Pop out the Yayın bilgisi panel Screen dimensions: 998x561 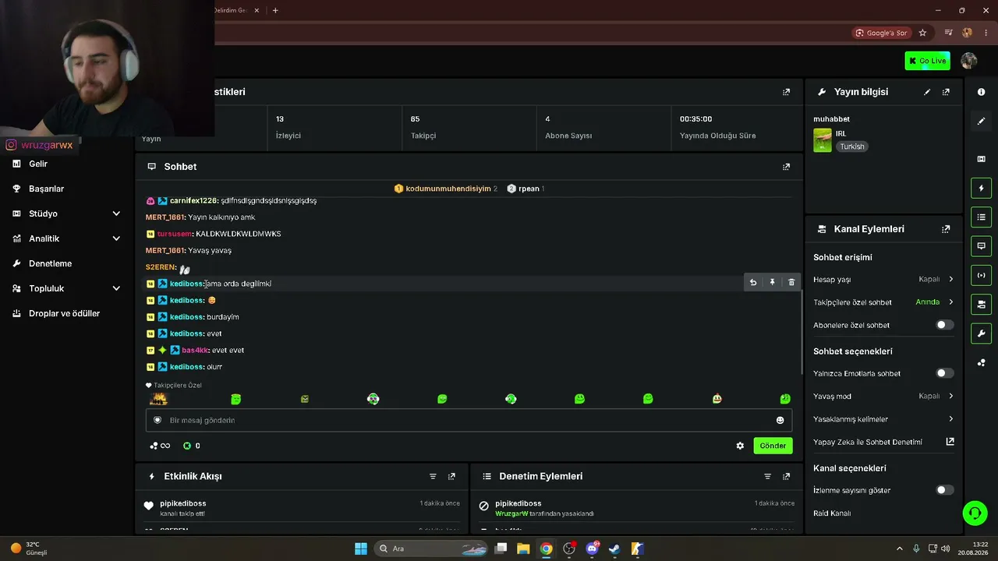946,92
